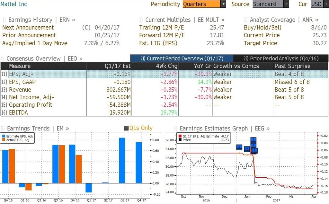Click the orange Actual EPS, Adj legend swatch
329x204 pixels.
click(x=4, y=140)
